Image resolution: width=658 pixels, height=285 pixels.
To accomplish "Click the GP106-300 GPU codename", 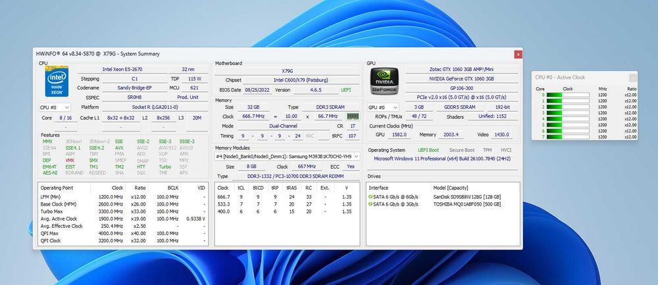I will [462, 88].
